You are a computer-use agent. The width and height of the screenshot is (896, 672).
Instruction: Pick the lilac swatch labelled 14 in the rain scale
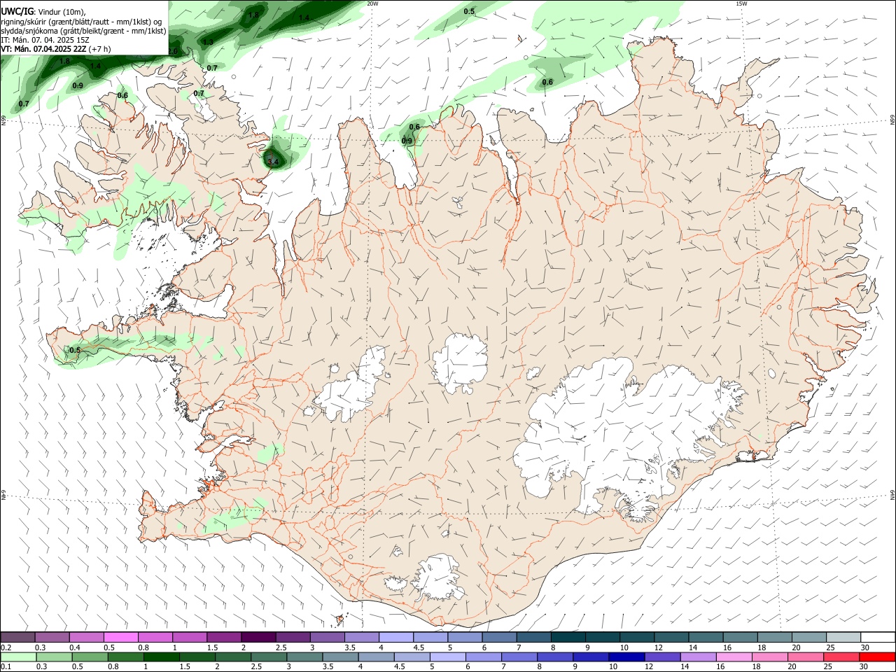[697, 657]
